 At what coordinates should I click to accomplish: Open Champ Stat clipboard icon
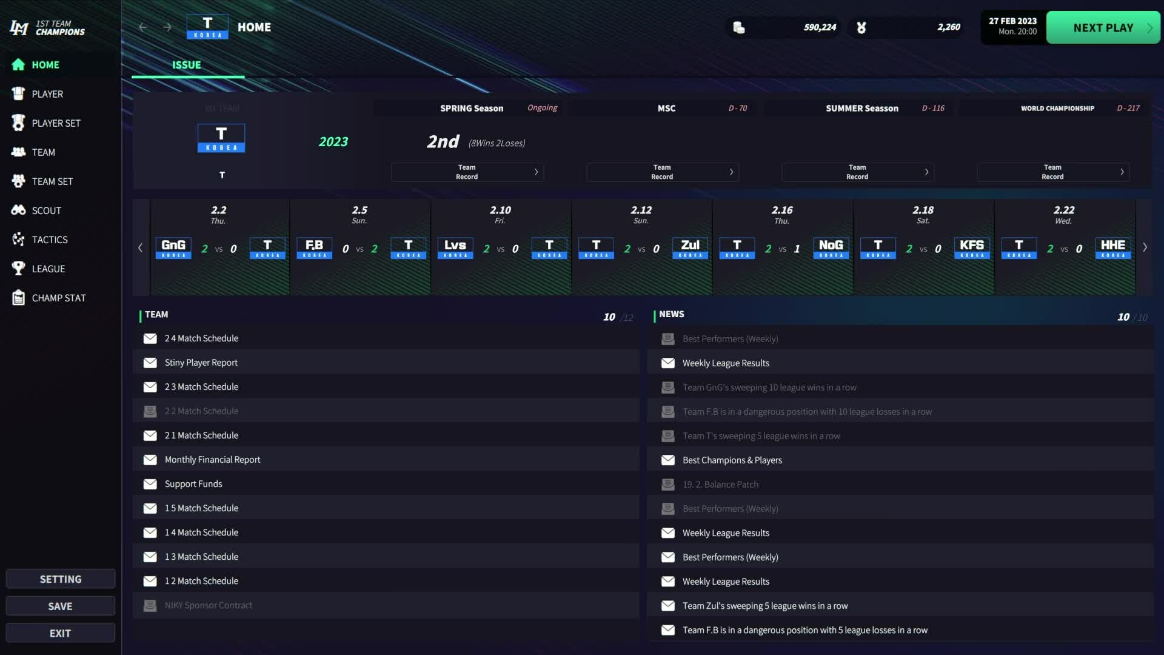point(18,298)
